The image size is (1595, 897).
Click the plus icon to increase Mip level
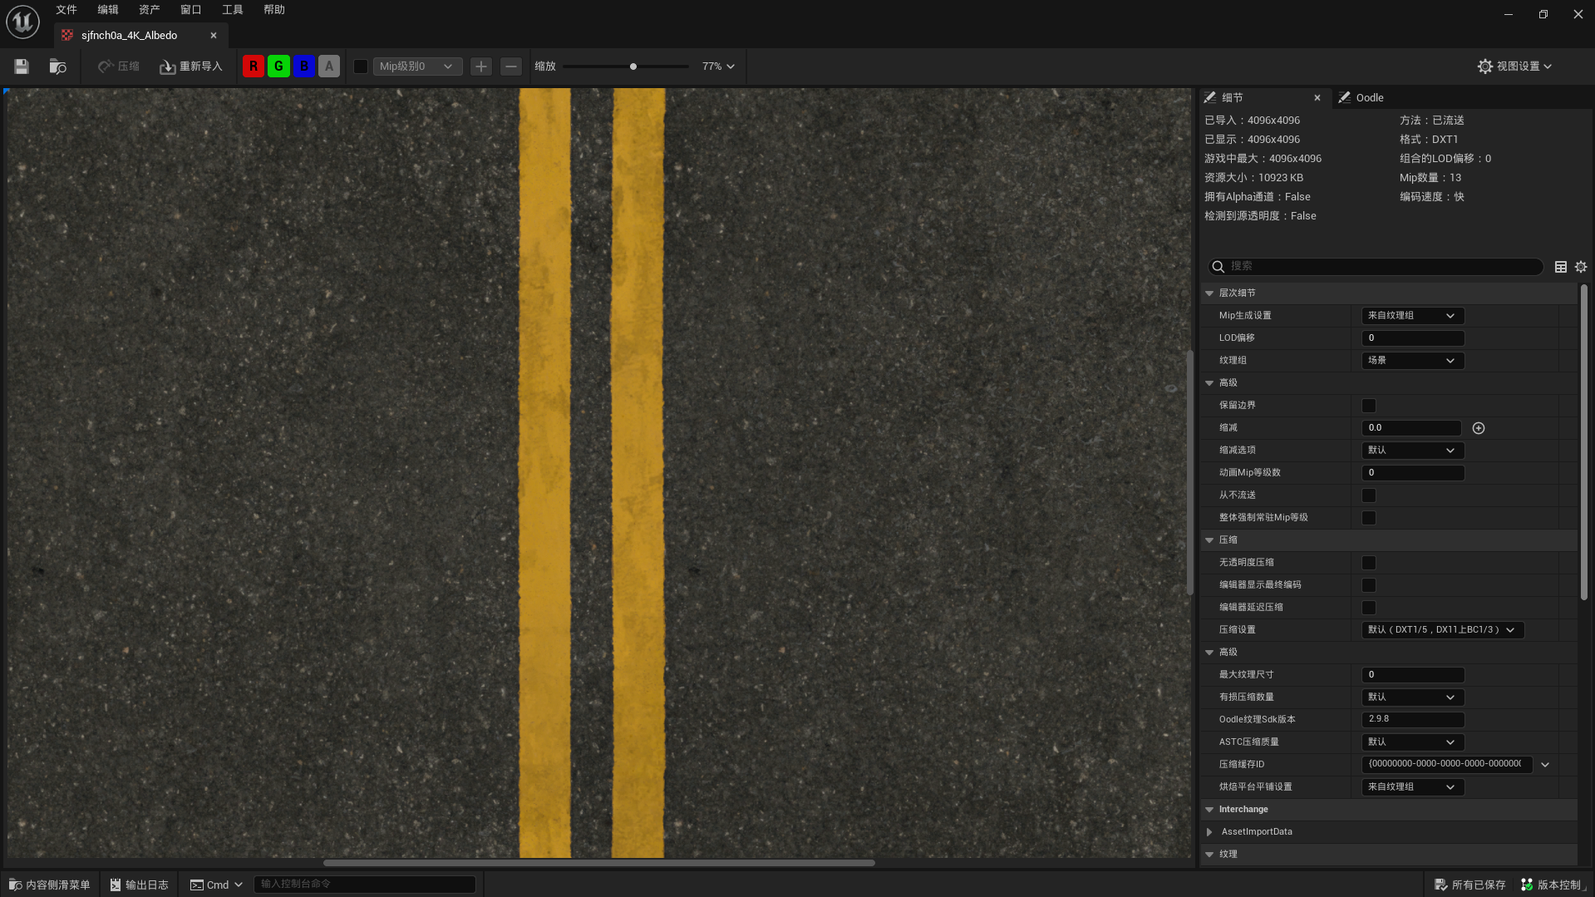(x=480, y=67)
